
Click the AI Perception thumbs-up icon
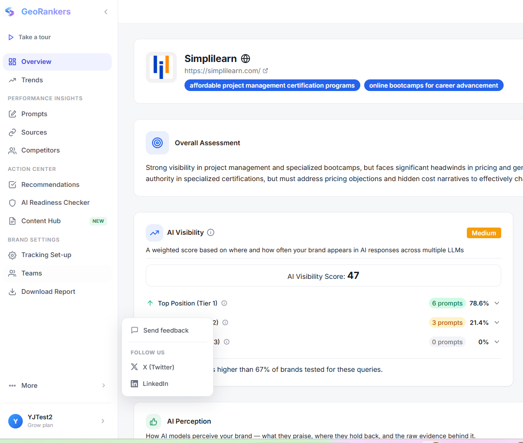coord(154,422)
